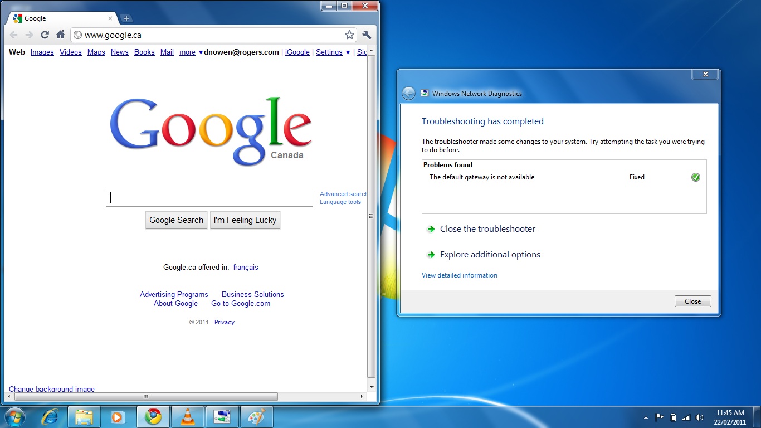761x428 pixels.
Task: Click Chrome's horizontal scrollbar right arrow
Action: click(363, 397)
